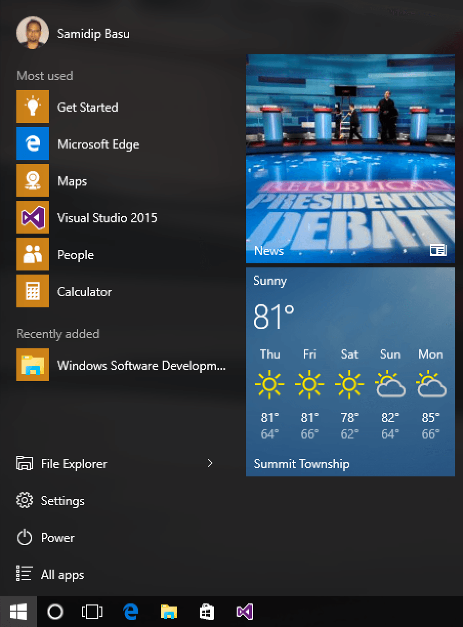463x627 pixels.
Task: Pin Visual Studio from the taskbar
Action: 244,611
